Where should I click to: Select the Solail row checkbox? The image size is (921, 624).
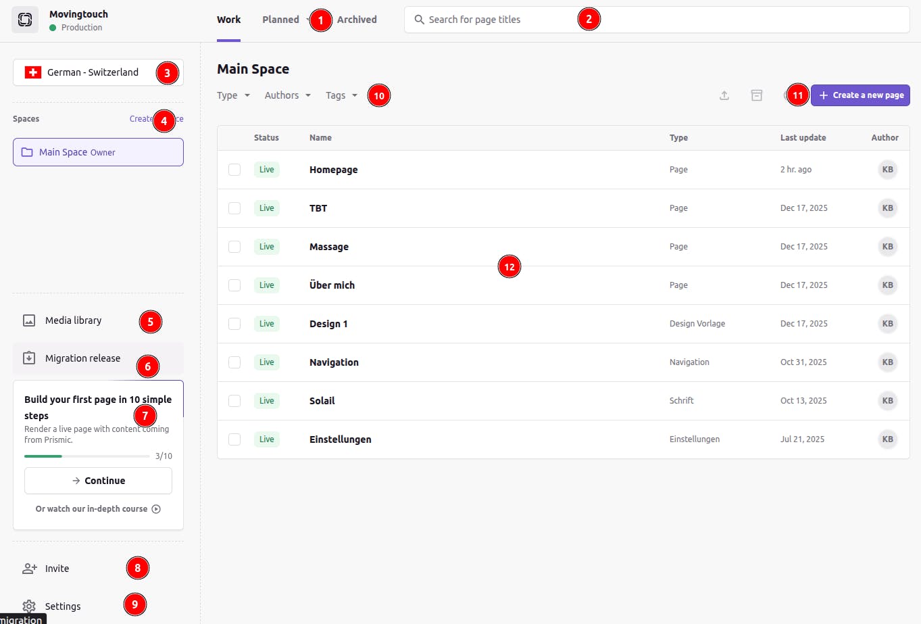(234, 401)
